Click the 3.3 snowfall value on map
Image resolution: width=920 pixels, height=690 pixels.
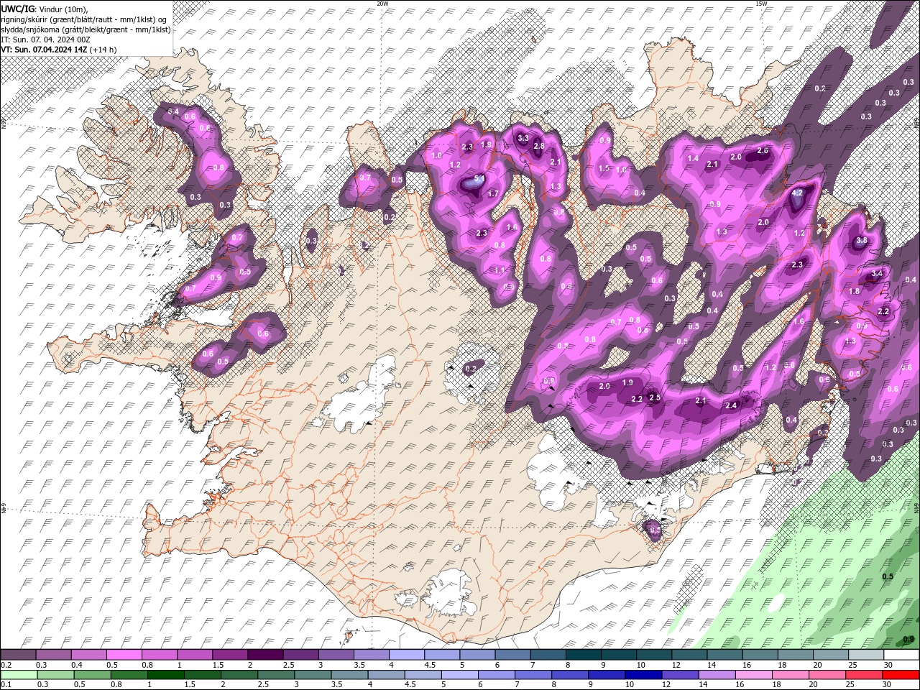(x=523, y=138)
